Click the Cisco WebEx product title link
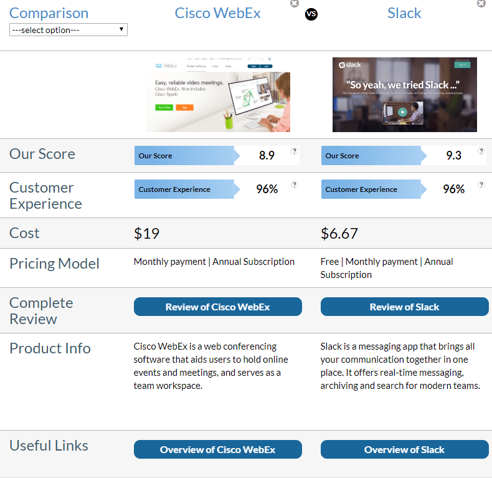492x478 pixels. click(218, 13)
